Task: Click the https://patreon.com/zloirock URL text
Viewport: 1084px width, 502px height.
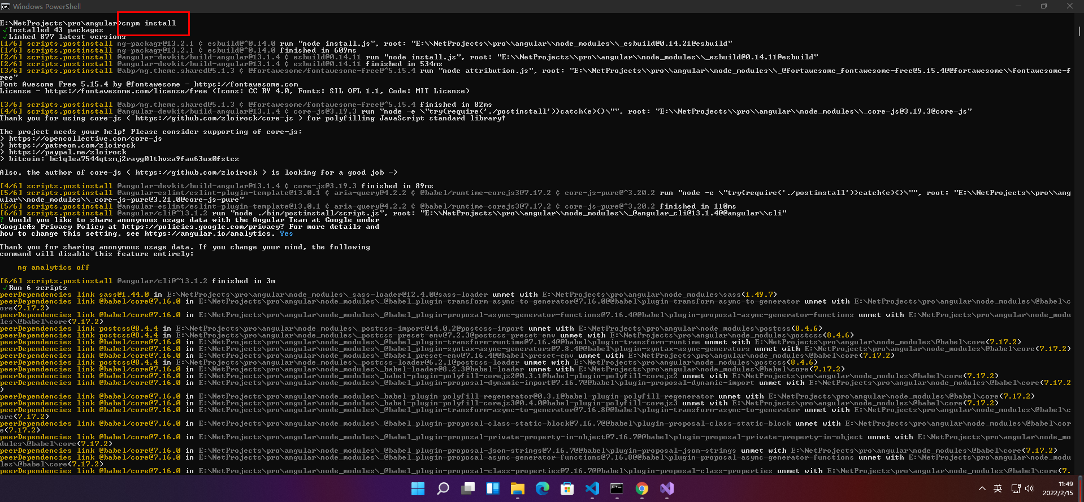Action: [x=72, y=145]
